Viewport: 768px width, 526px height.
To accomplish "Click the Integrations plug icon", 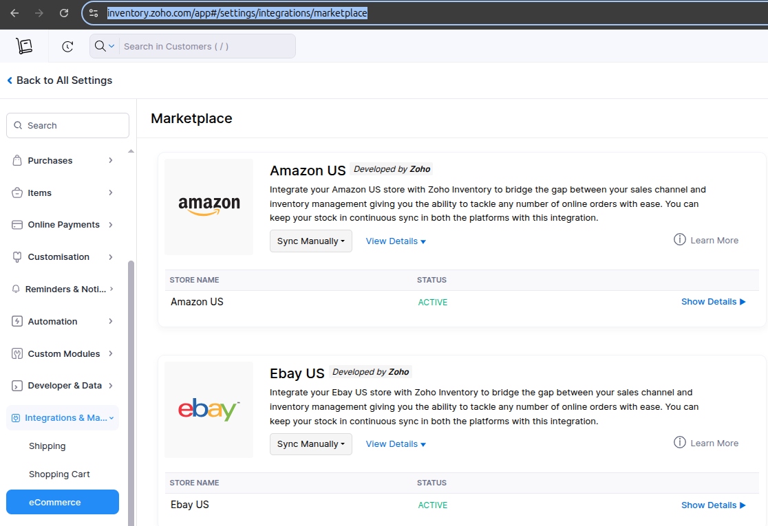I will pos(16,418).
